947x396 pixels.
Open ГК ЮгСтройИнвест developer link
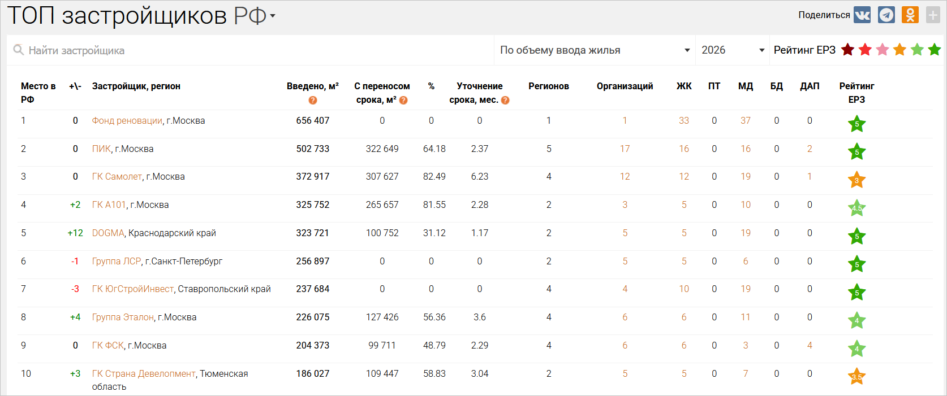coord(133,289)
